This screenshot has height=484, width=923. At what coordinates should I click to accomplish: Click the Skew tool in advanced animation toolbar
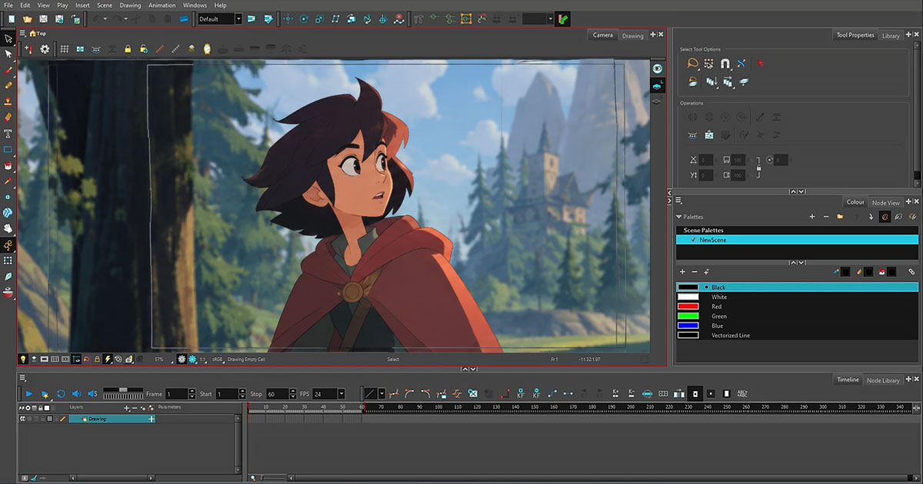click(x=336, y=18)
